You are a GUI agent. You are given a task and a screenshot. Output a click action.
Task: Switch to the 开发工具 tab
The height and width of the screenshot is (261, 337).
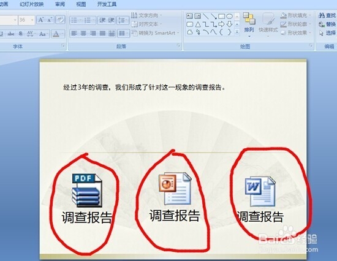tap(107, 4)
